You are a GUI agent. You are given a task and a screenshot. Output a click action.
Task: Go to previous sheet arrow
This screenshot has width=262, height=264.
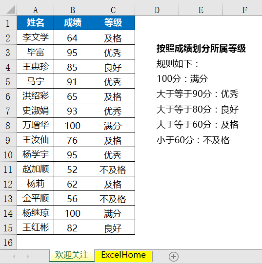click(x=14, y=257)
